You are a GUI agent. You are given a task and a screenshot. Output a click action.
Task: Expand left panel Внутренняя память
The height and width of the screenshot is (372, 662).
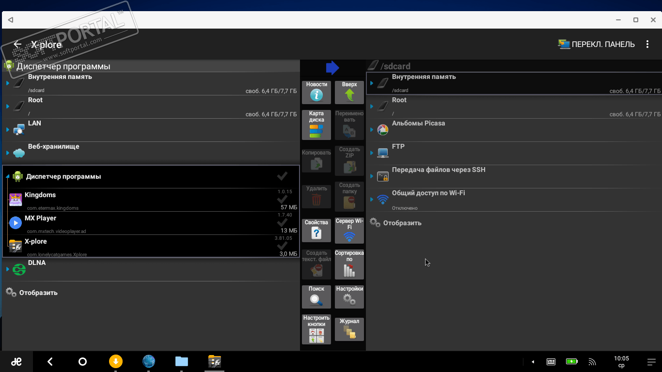coord(8,83)
